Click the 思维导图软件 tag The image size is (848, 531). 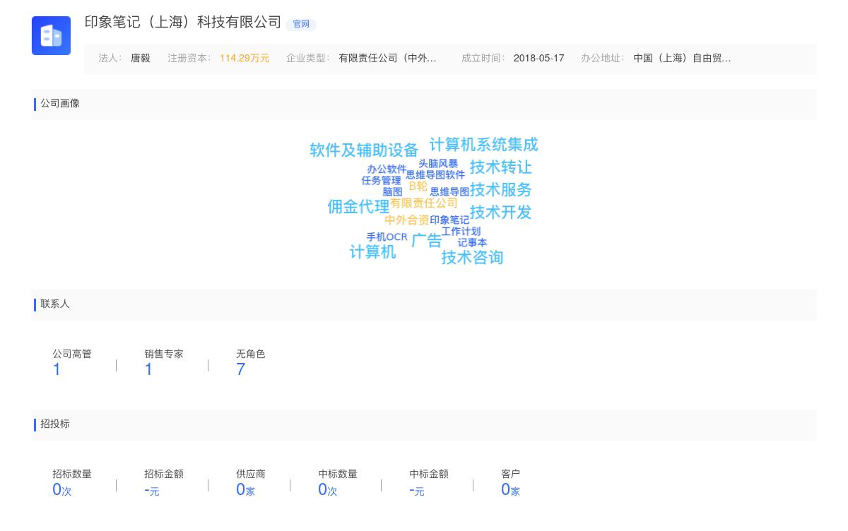pyautogui.click(x=435, y=175)
